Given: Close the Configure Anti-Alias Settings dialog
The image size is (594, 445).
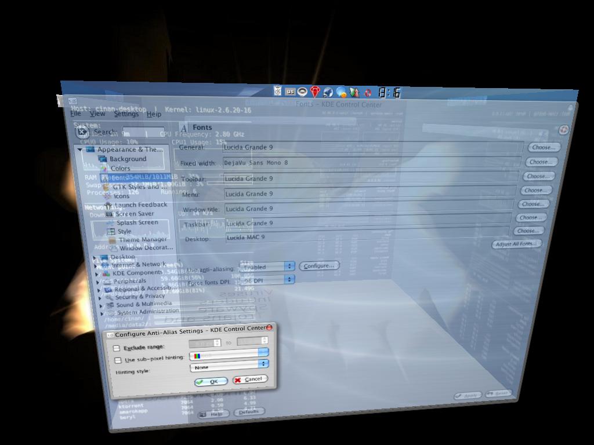Looking at the screenshot, I should click(269, 327).
